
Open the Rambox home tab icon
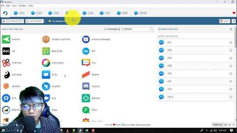point(5,13)
